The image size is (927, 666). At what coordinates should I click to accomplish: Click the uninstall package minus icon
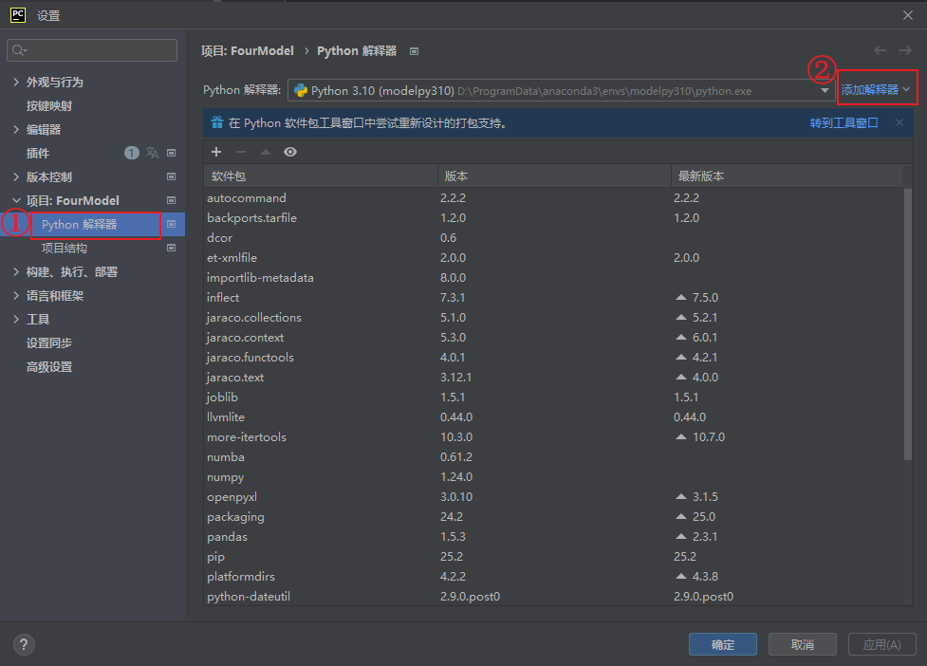[x=241, y=152]
